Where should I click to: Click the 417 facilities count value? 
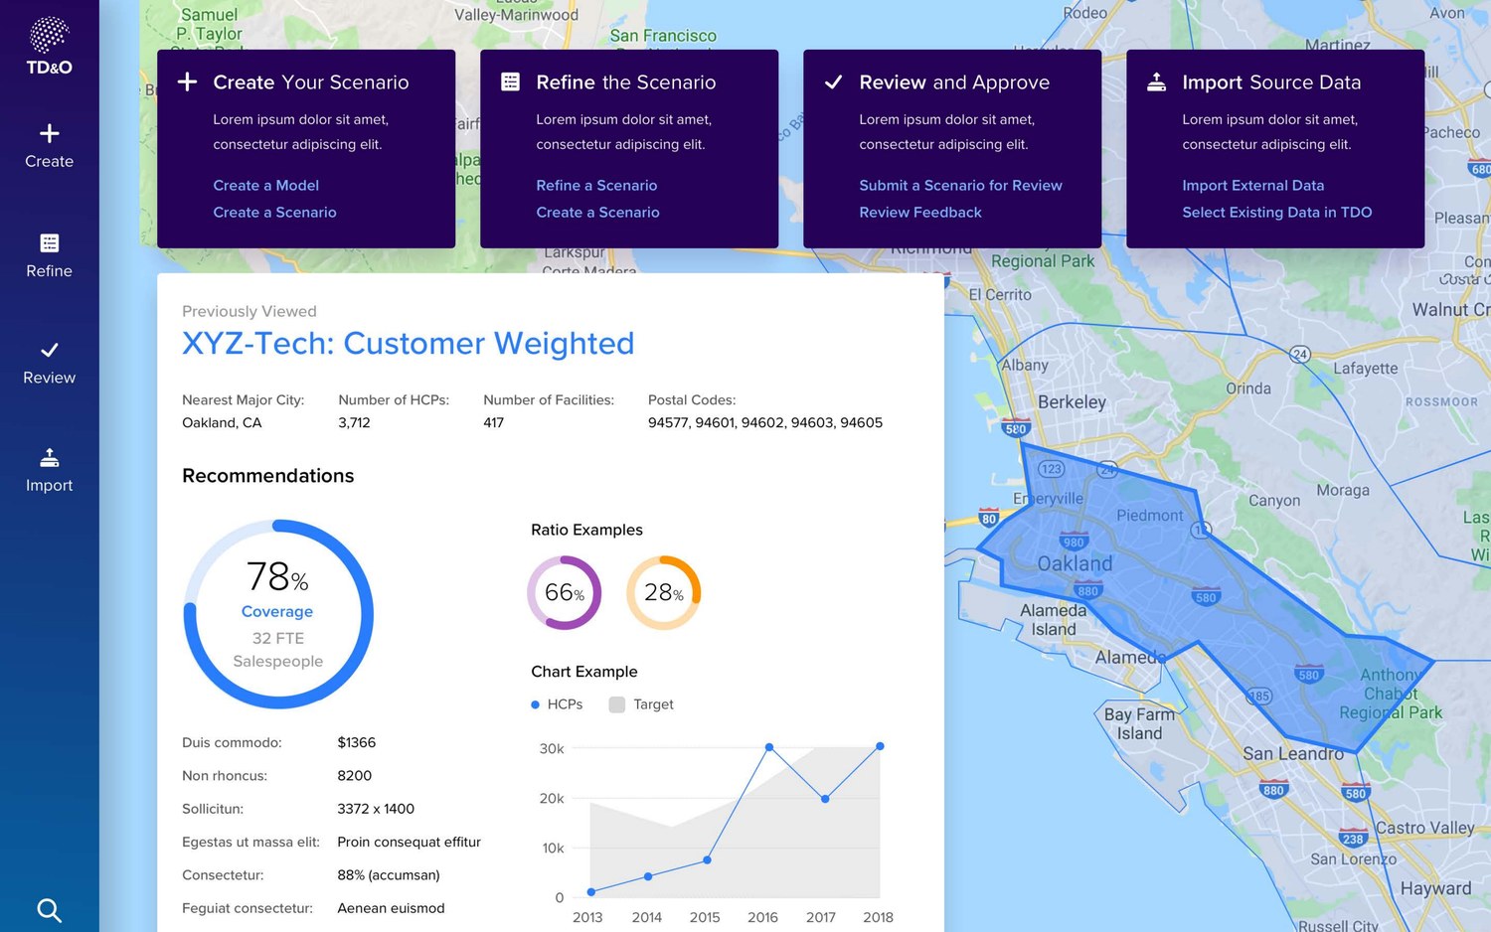coord(493,422)
